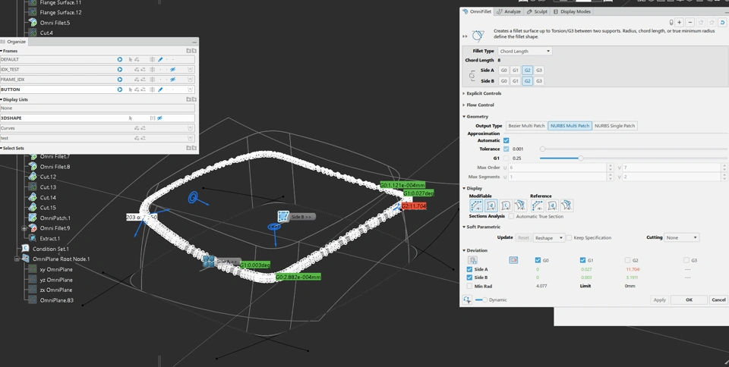Click the play icon in the DEFAULT frame row
This screenshot has height=367, width=729.
119,59
